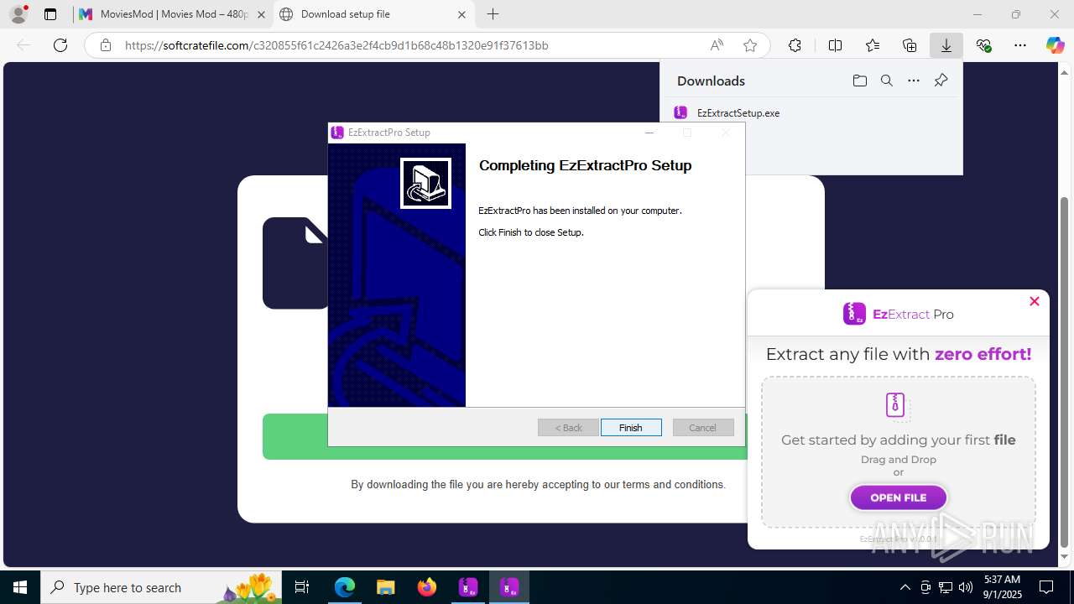The width and height of the screenshot is (1074, 604).
Task: Open Edge Settings and more menu
Action: [x=1020, y=45]
